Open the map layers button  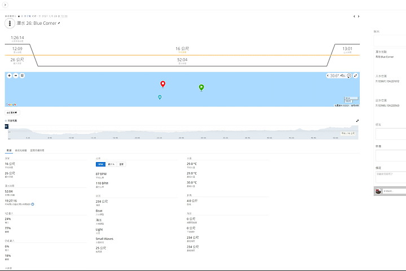[22, 76]
